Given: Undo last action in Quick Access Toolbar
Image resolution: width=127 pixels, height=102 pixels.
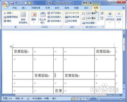Looking at the screenshot, I should 16,3.
